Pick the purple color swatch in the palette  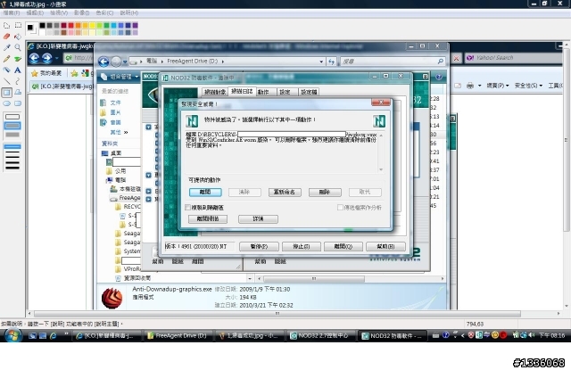coord(135,26)
